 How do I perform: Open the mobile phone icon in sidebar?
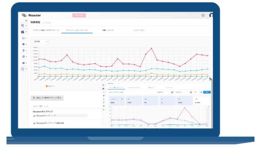[x=23, y=51]
